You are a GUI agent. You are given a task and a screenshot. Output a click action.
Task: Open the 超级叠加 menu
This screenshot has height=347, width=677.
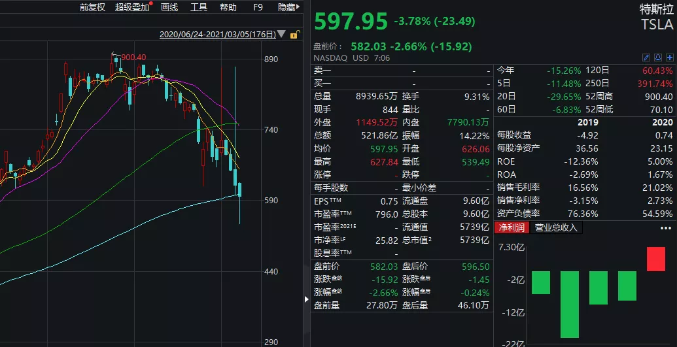pos(132,7)
